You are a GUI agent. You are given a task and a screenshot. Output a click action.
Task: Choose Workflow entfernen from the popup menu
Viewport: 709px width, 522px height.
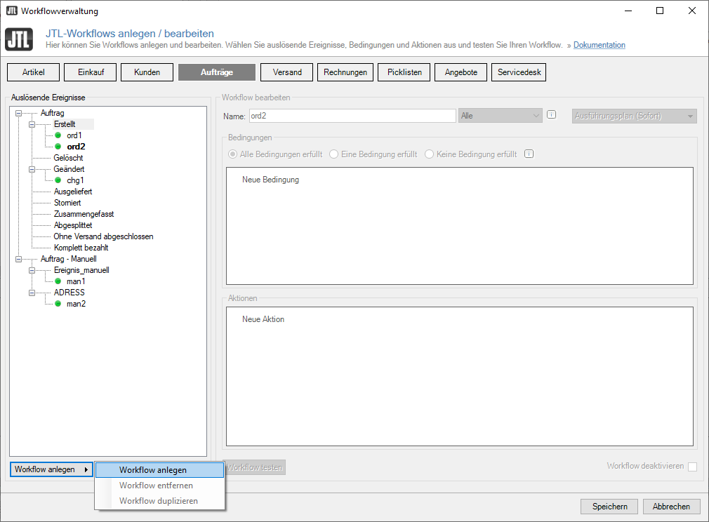click(159, 486)
